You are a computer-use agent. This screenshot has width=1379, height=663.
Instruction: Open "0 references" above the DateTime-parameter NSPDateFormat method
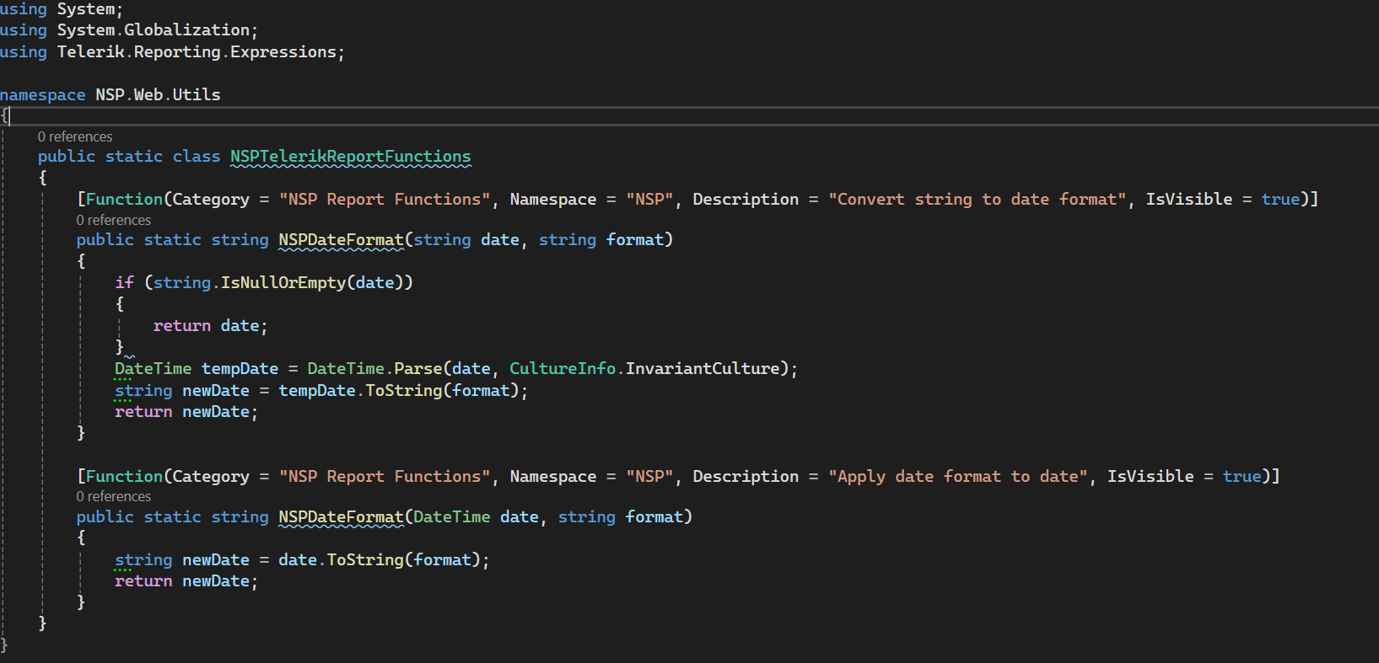pyautogui.click(x=114, y=496)
